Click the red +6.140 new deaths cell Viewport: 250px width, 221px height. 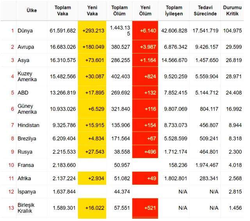tap(145, 30)
